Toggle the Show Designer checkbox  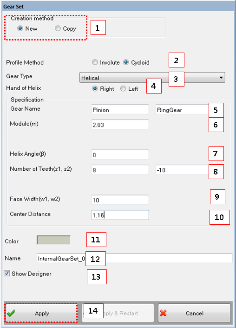pyautogui.click(x=7, y=273)
